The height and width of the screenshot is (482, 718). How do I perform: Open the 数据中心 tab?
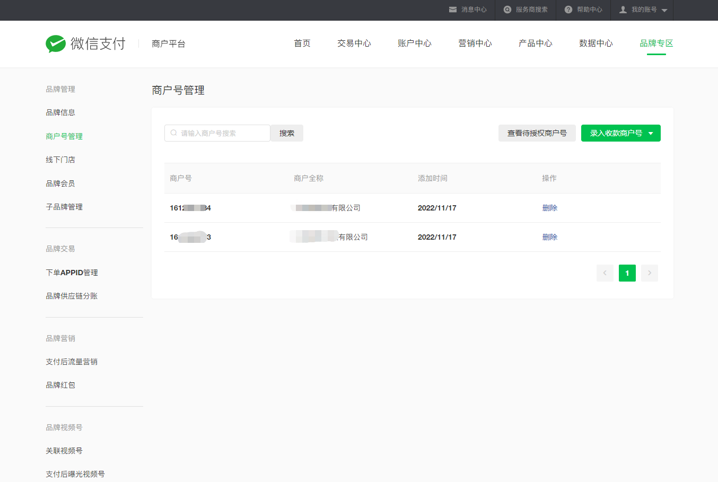point(596,43)
